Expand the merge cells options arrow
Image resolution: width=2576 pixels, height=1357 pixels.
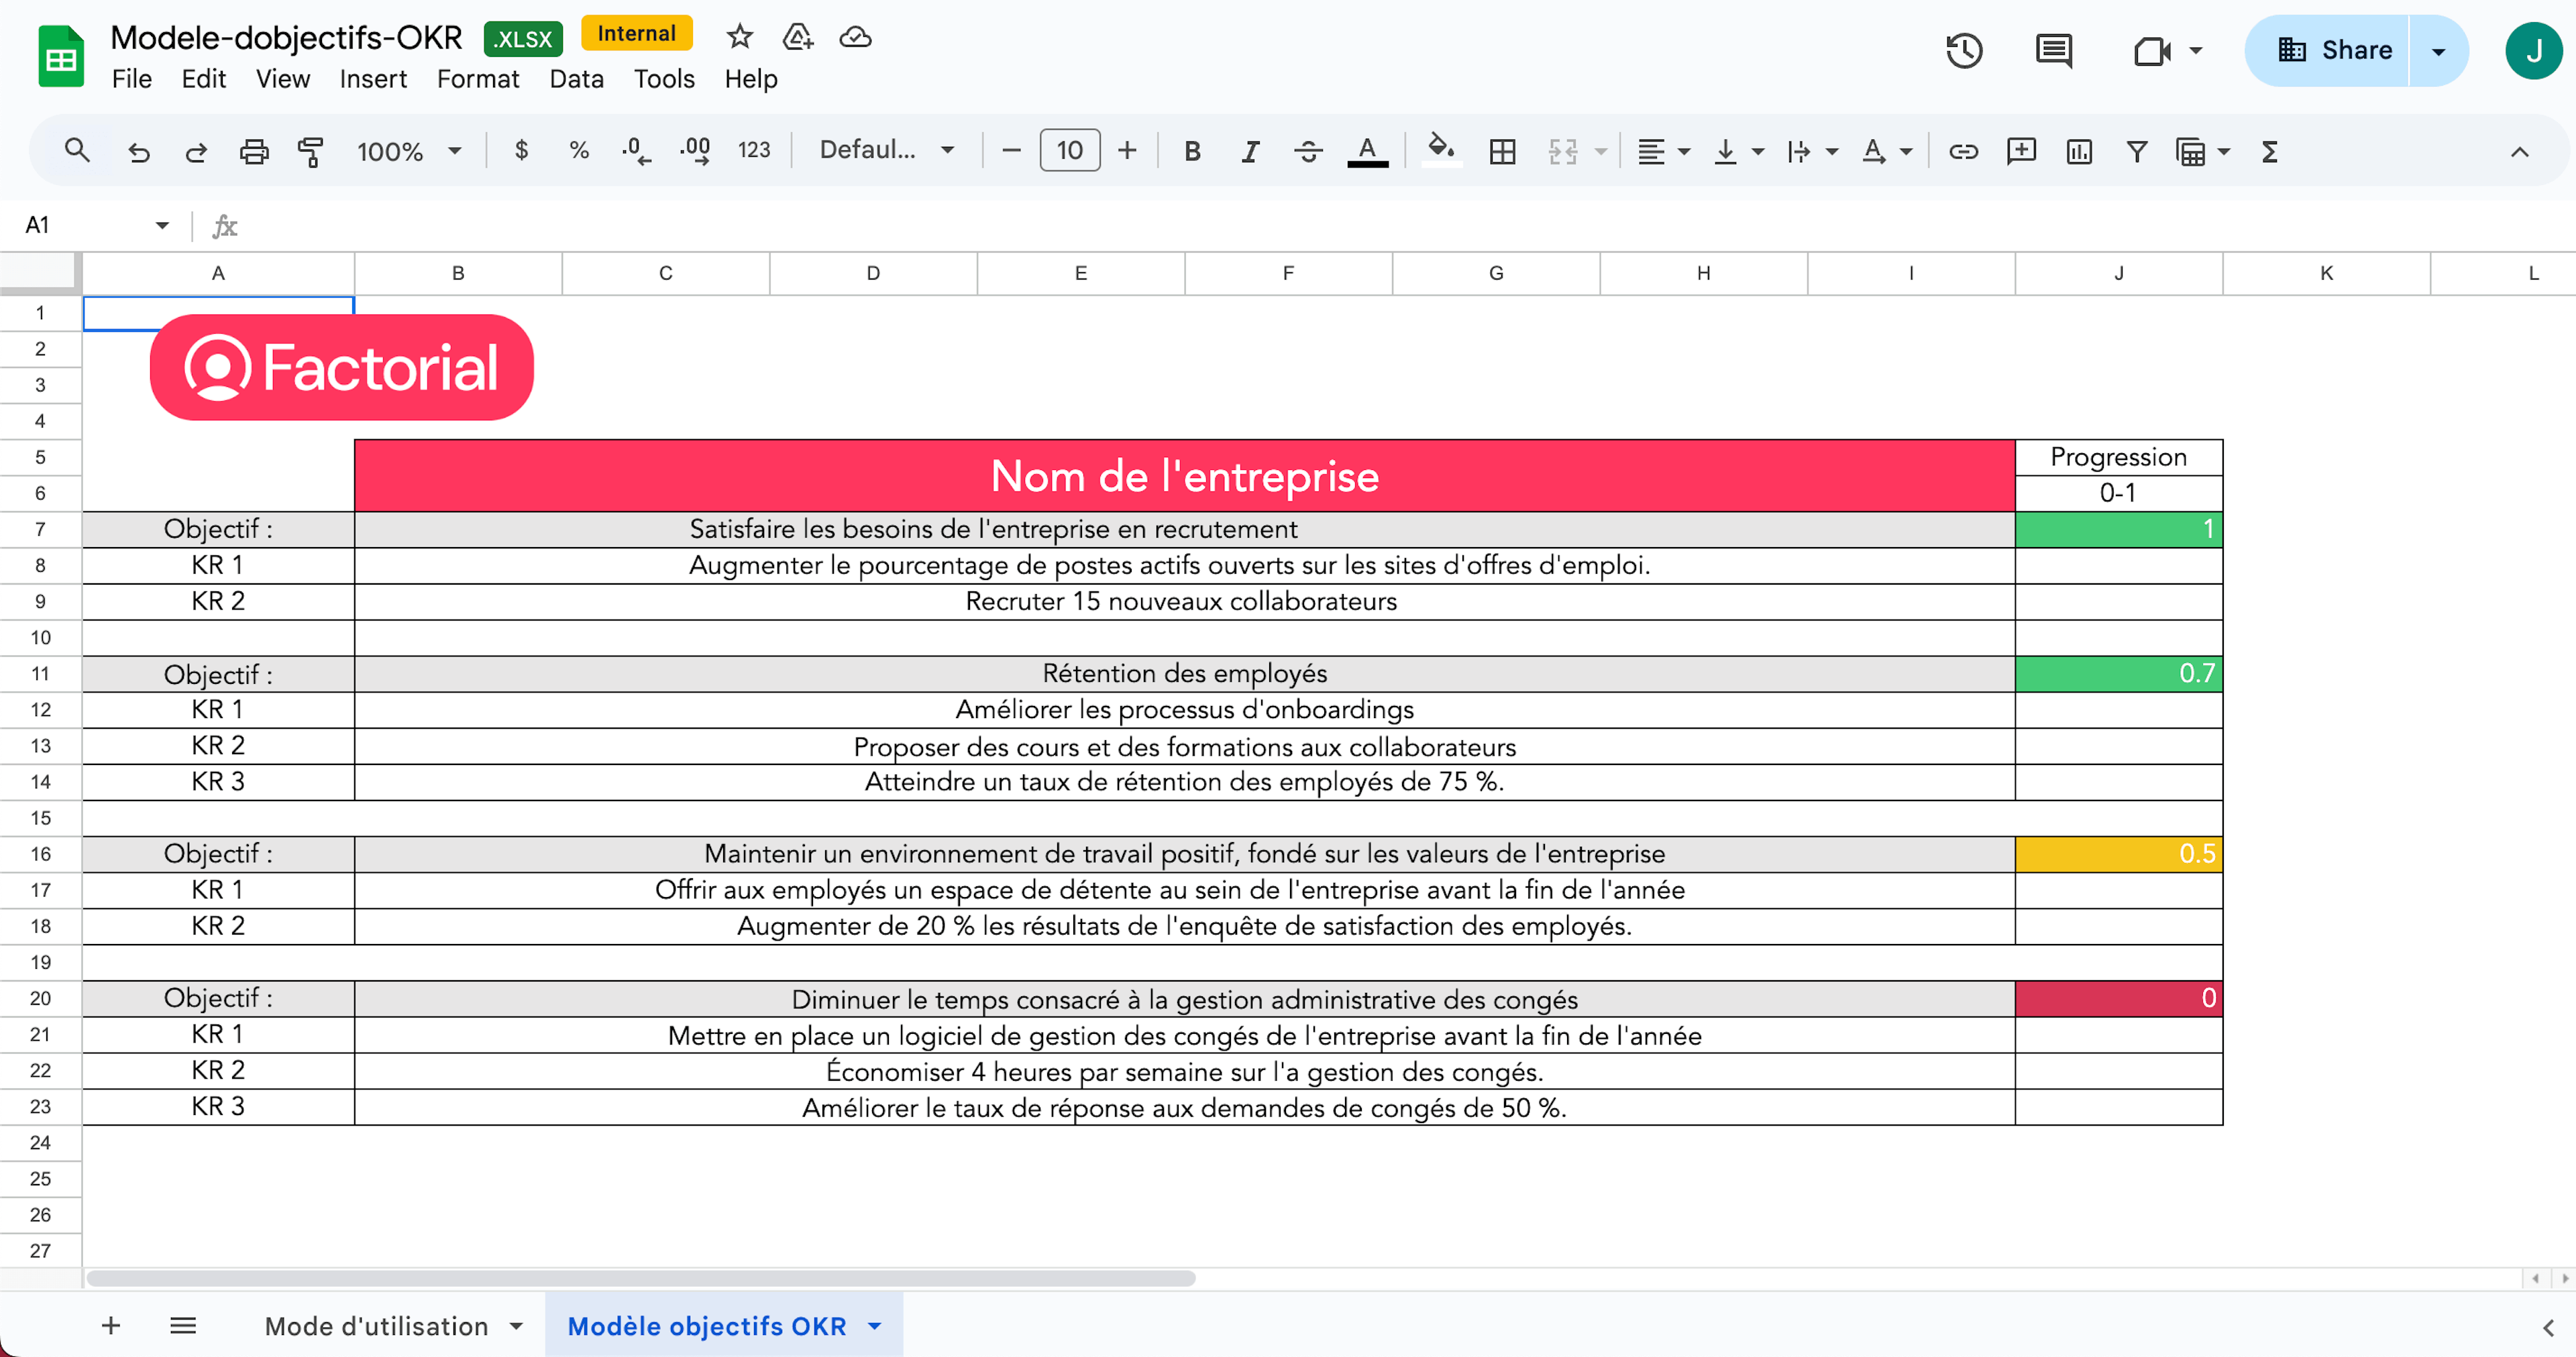(1601, 151)
